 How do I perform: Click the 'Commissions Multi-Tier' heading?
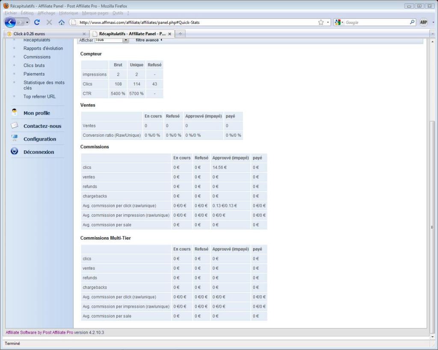click(x=106, y=238)
